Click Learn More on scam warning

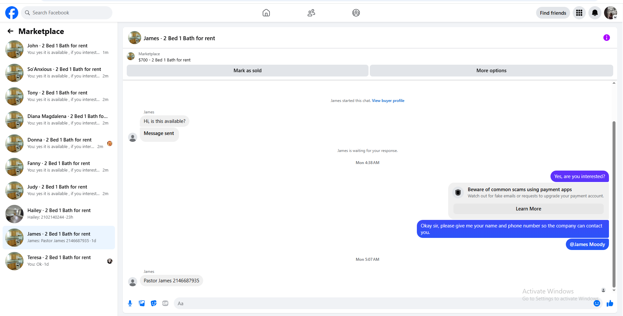(x=529, y=209)
